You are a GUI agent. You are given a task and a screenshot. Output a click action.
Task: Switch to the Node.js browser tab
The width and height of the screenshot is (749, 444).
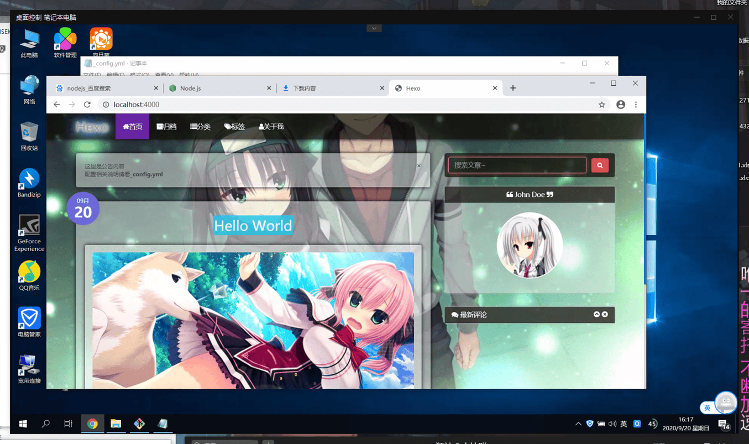click(218, 88)
